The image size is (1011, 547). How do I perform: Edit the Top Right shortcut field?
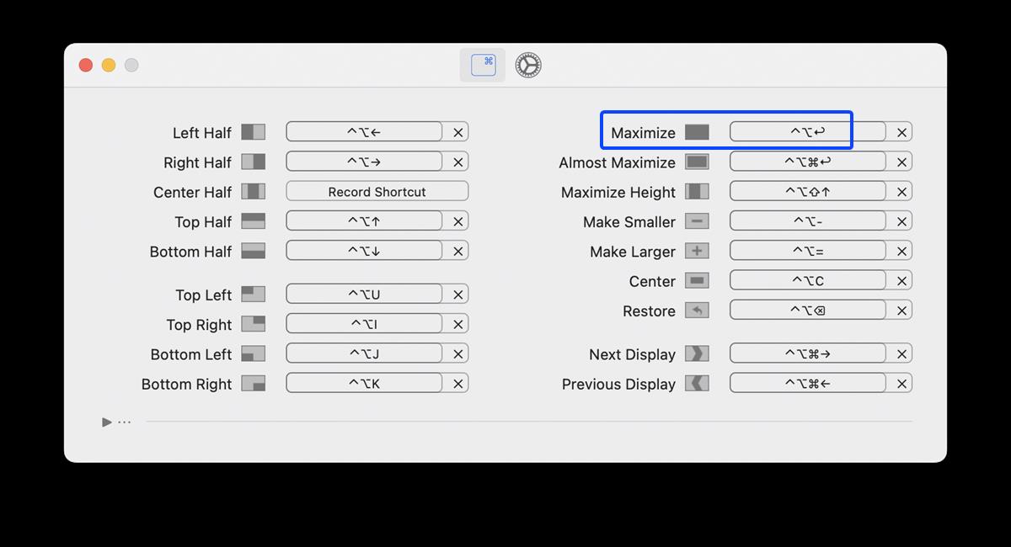click(364, 324)
